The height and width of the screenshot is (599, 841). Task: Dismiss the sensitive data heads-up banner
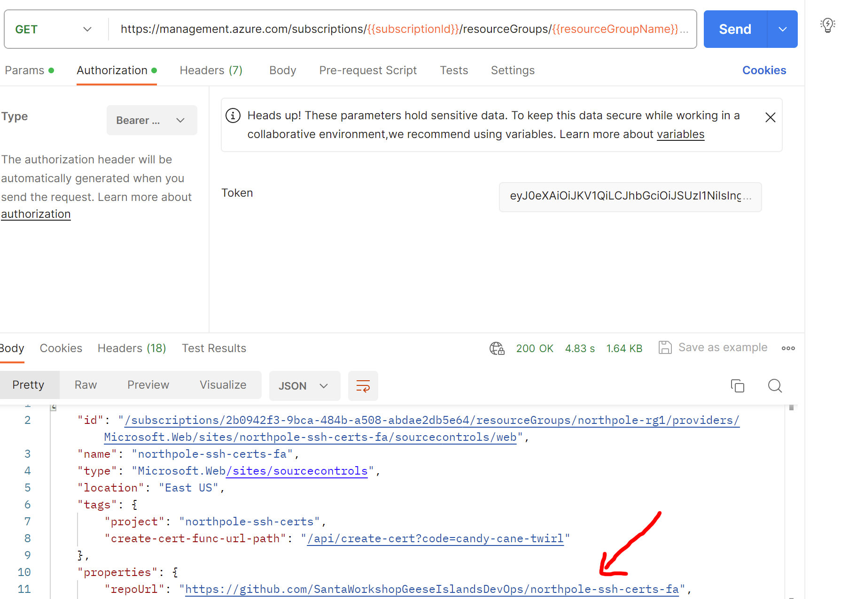[x=770, y=117]
